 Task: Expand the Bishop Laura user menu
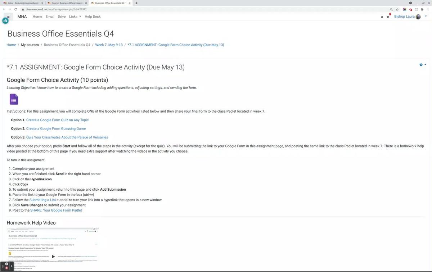click(410, 17)
